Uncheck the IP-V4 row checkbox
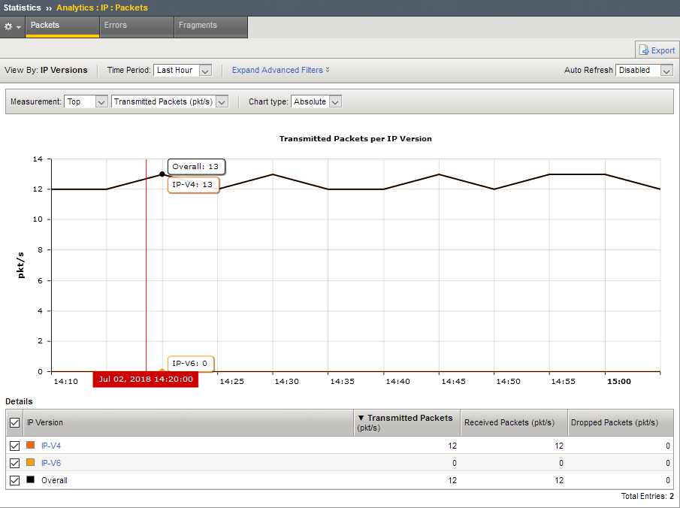The image size is (680, 508). tap(14, 446)
